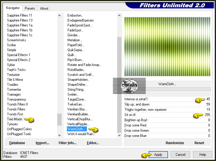Select Toadies category

13,85
